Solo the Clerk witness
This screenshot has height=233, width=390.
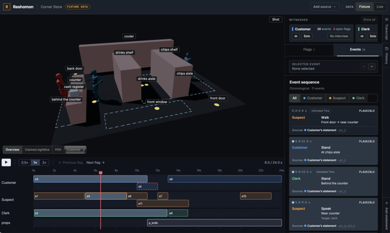(373, 36)
